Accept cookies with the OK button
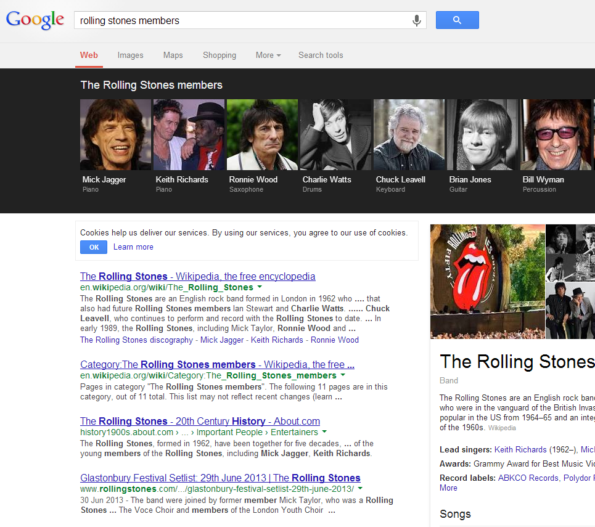The width and height of the screenshot is (595, 527). coord(94,247)
